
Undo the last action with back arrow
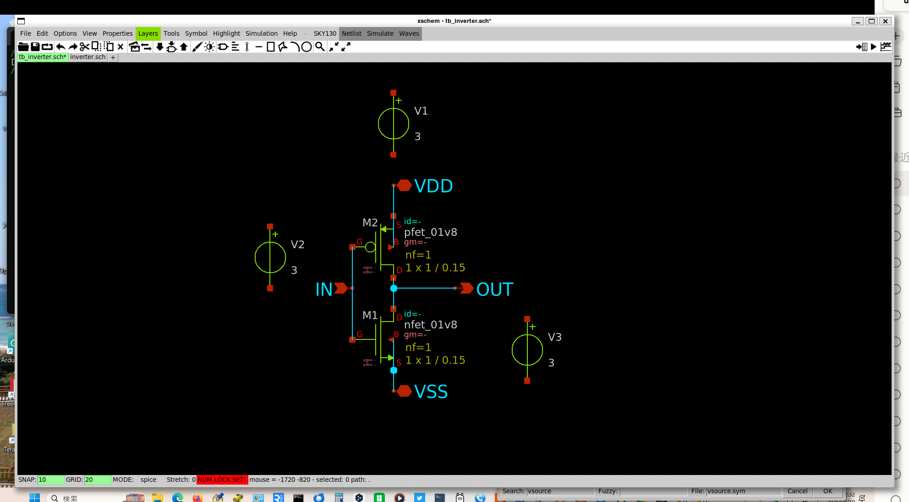click(60, 47)
